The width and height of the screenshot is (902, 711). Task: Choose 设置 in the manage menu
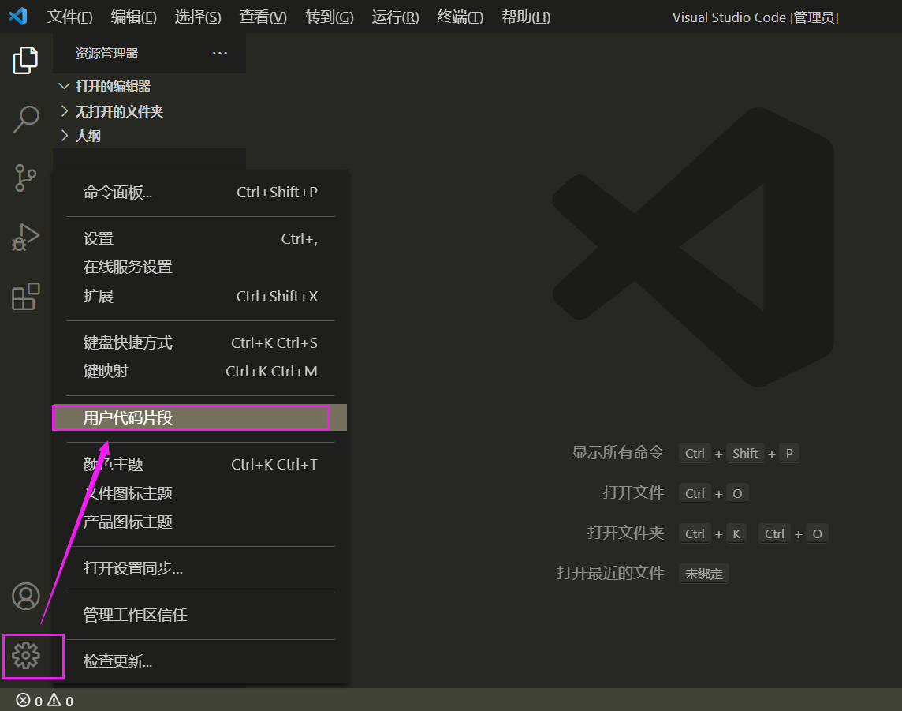(200, 238)
